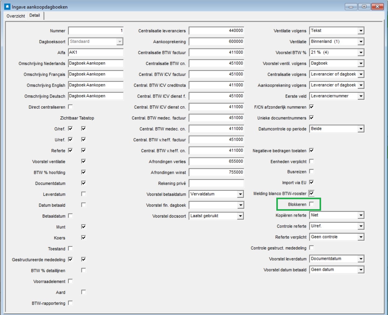Click the Aankooprekening field

[216, 41]
